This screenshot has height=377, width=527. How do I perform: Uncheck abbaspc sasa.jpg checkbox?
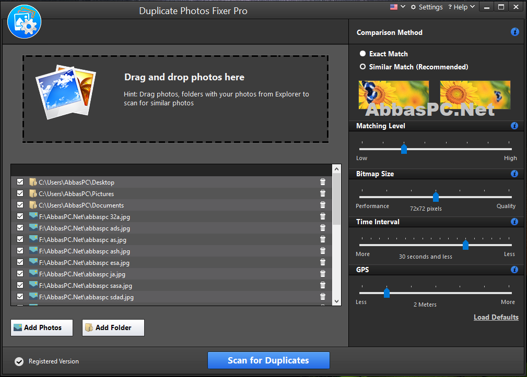tap(20, 285)
